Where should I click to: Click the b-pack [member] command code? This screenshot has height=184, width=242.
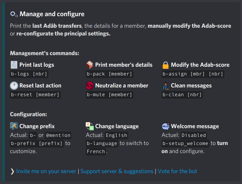click(110, 74)
